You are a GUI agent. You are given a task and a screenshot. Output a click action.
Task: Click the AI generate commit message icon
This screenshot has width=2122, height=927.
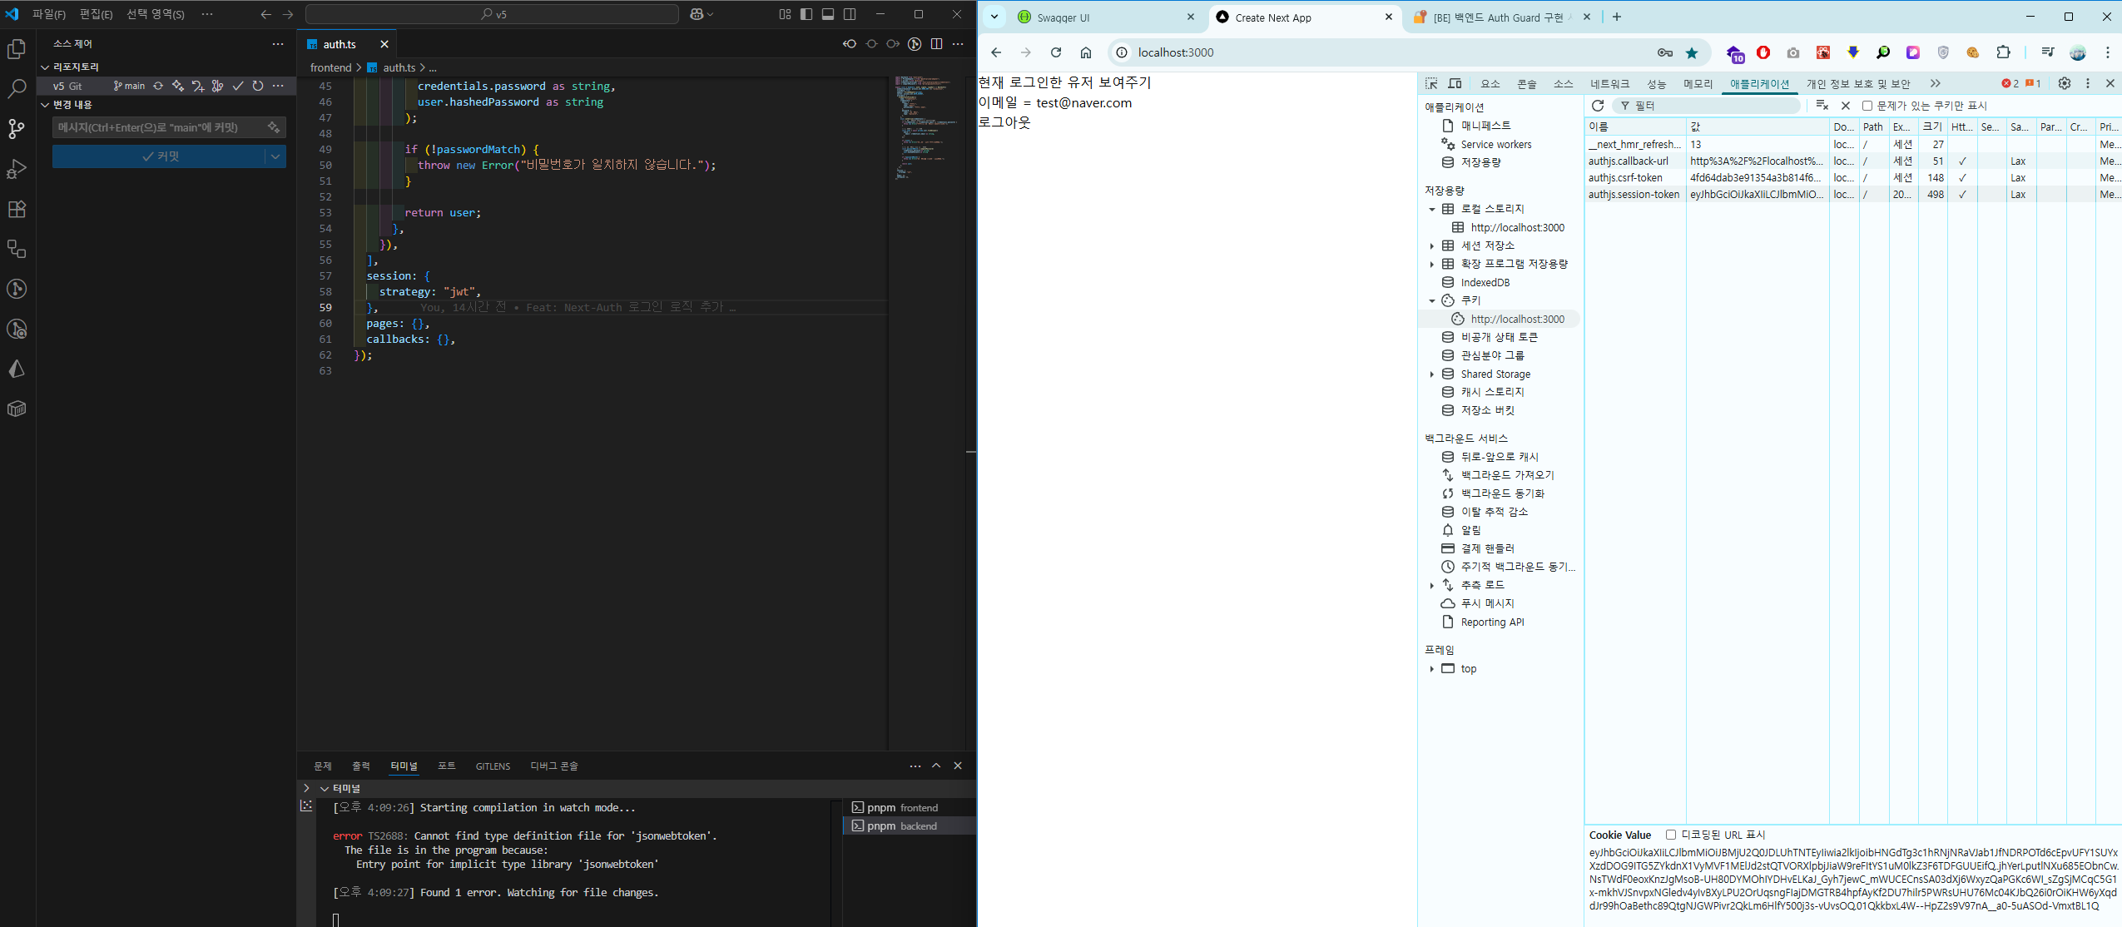pos(273,127)
